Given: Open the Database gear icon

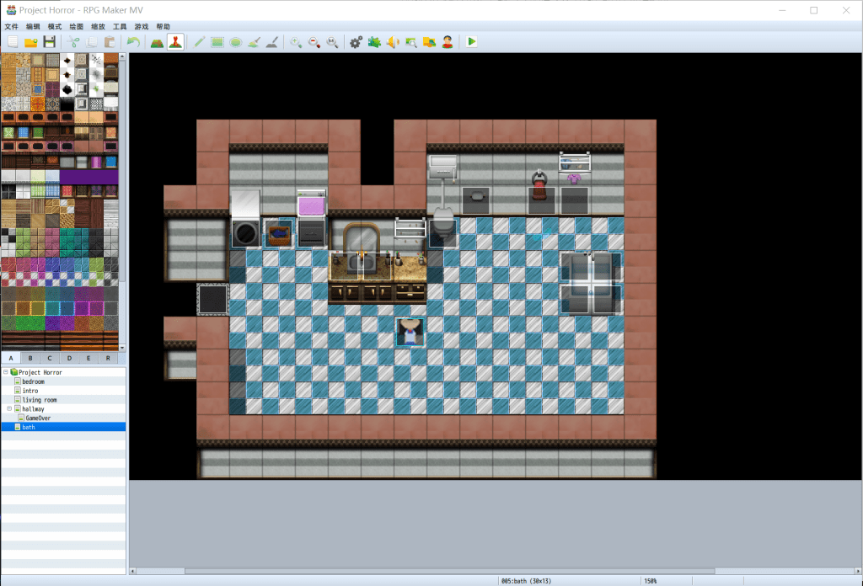Looking at the screenshot, I should 356,42.
